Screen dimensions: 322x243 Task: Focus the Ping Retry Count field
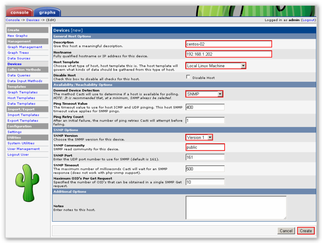205,120
